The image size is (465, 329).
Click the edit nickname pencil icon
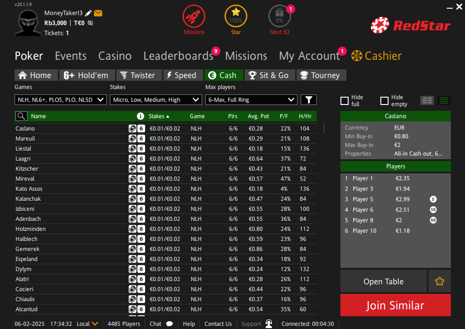[88, 13]
